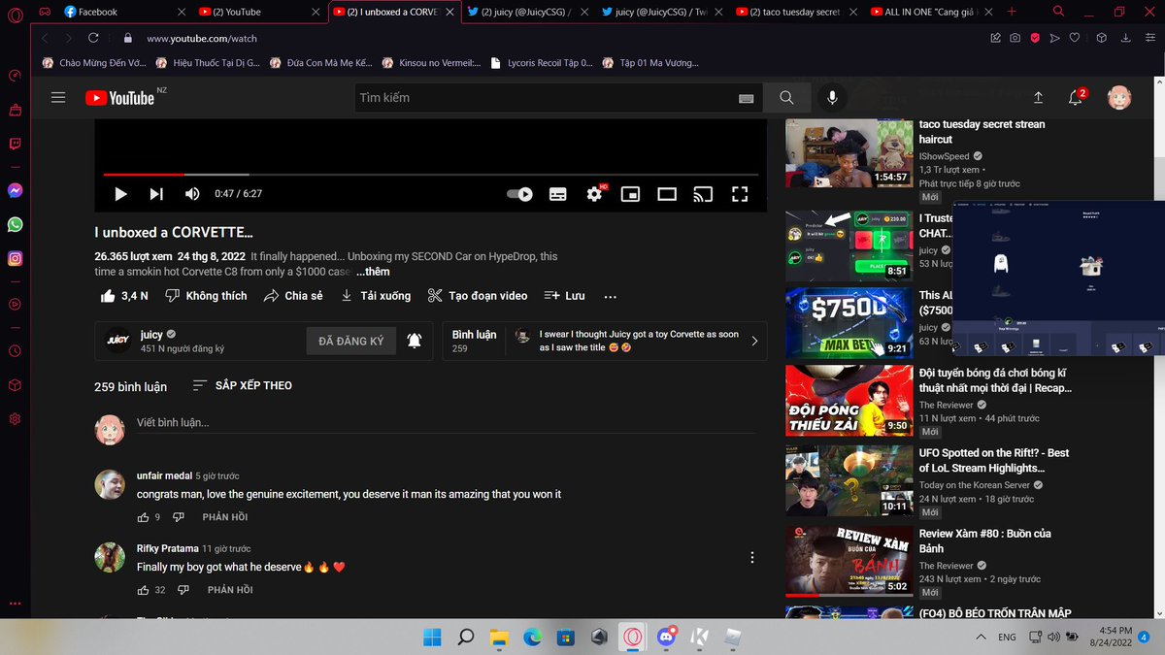This screenshot has height=655, width=1165.
Task: Open Discord from the Windows taskbar
Action: click(667, 637)
